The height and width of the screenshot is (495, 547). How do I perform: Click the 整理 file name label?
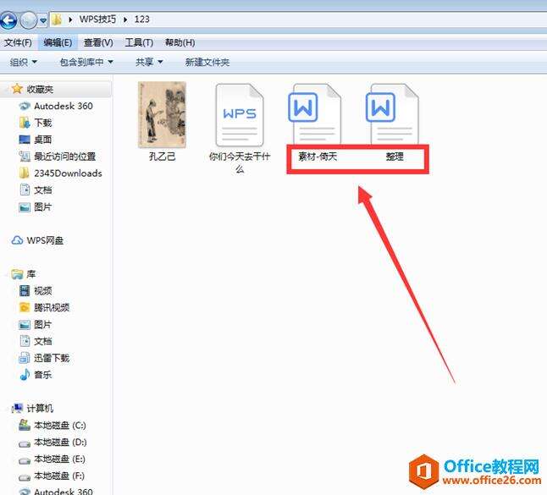[395, 157]
